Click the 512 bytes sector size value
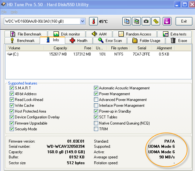The width and height of the screenshot is (195, 171). 76,163
